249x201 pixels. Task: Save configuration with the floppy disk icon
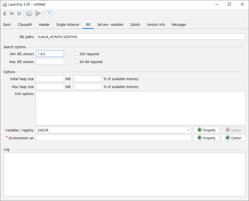[x=19, y=13]
